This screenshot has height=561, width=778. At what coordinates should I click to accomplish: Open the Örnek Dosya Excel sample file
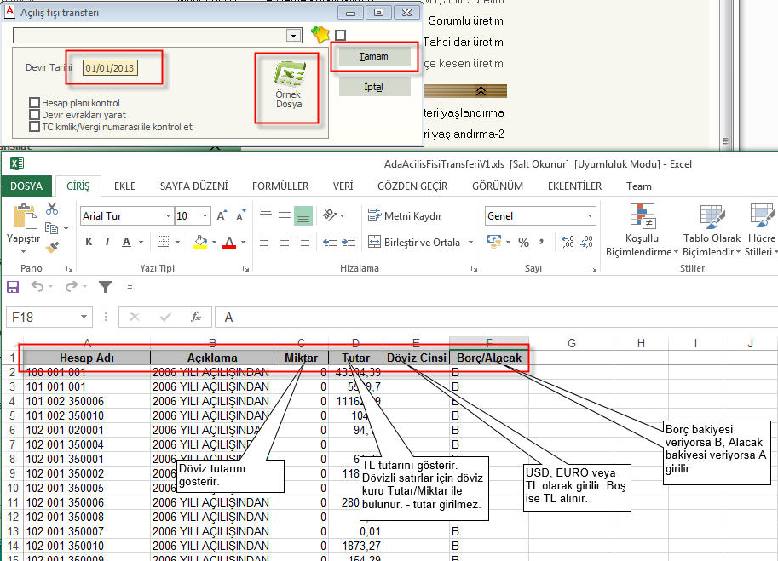(x=288, y=89)
